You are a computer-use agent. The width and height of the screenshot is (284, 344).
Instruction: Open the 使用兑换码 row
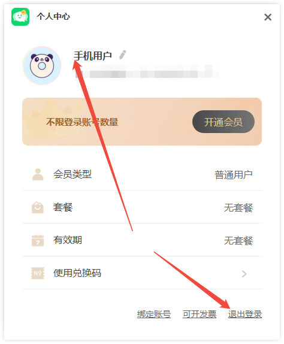tap(142, 273)
